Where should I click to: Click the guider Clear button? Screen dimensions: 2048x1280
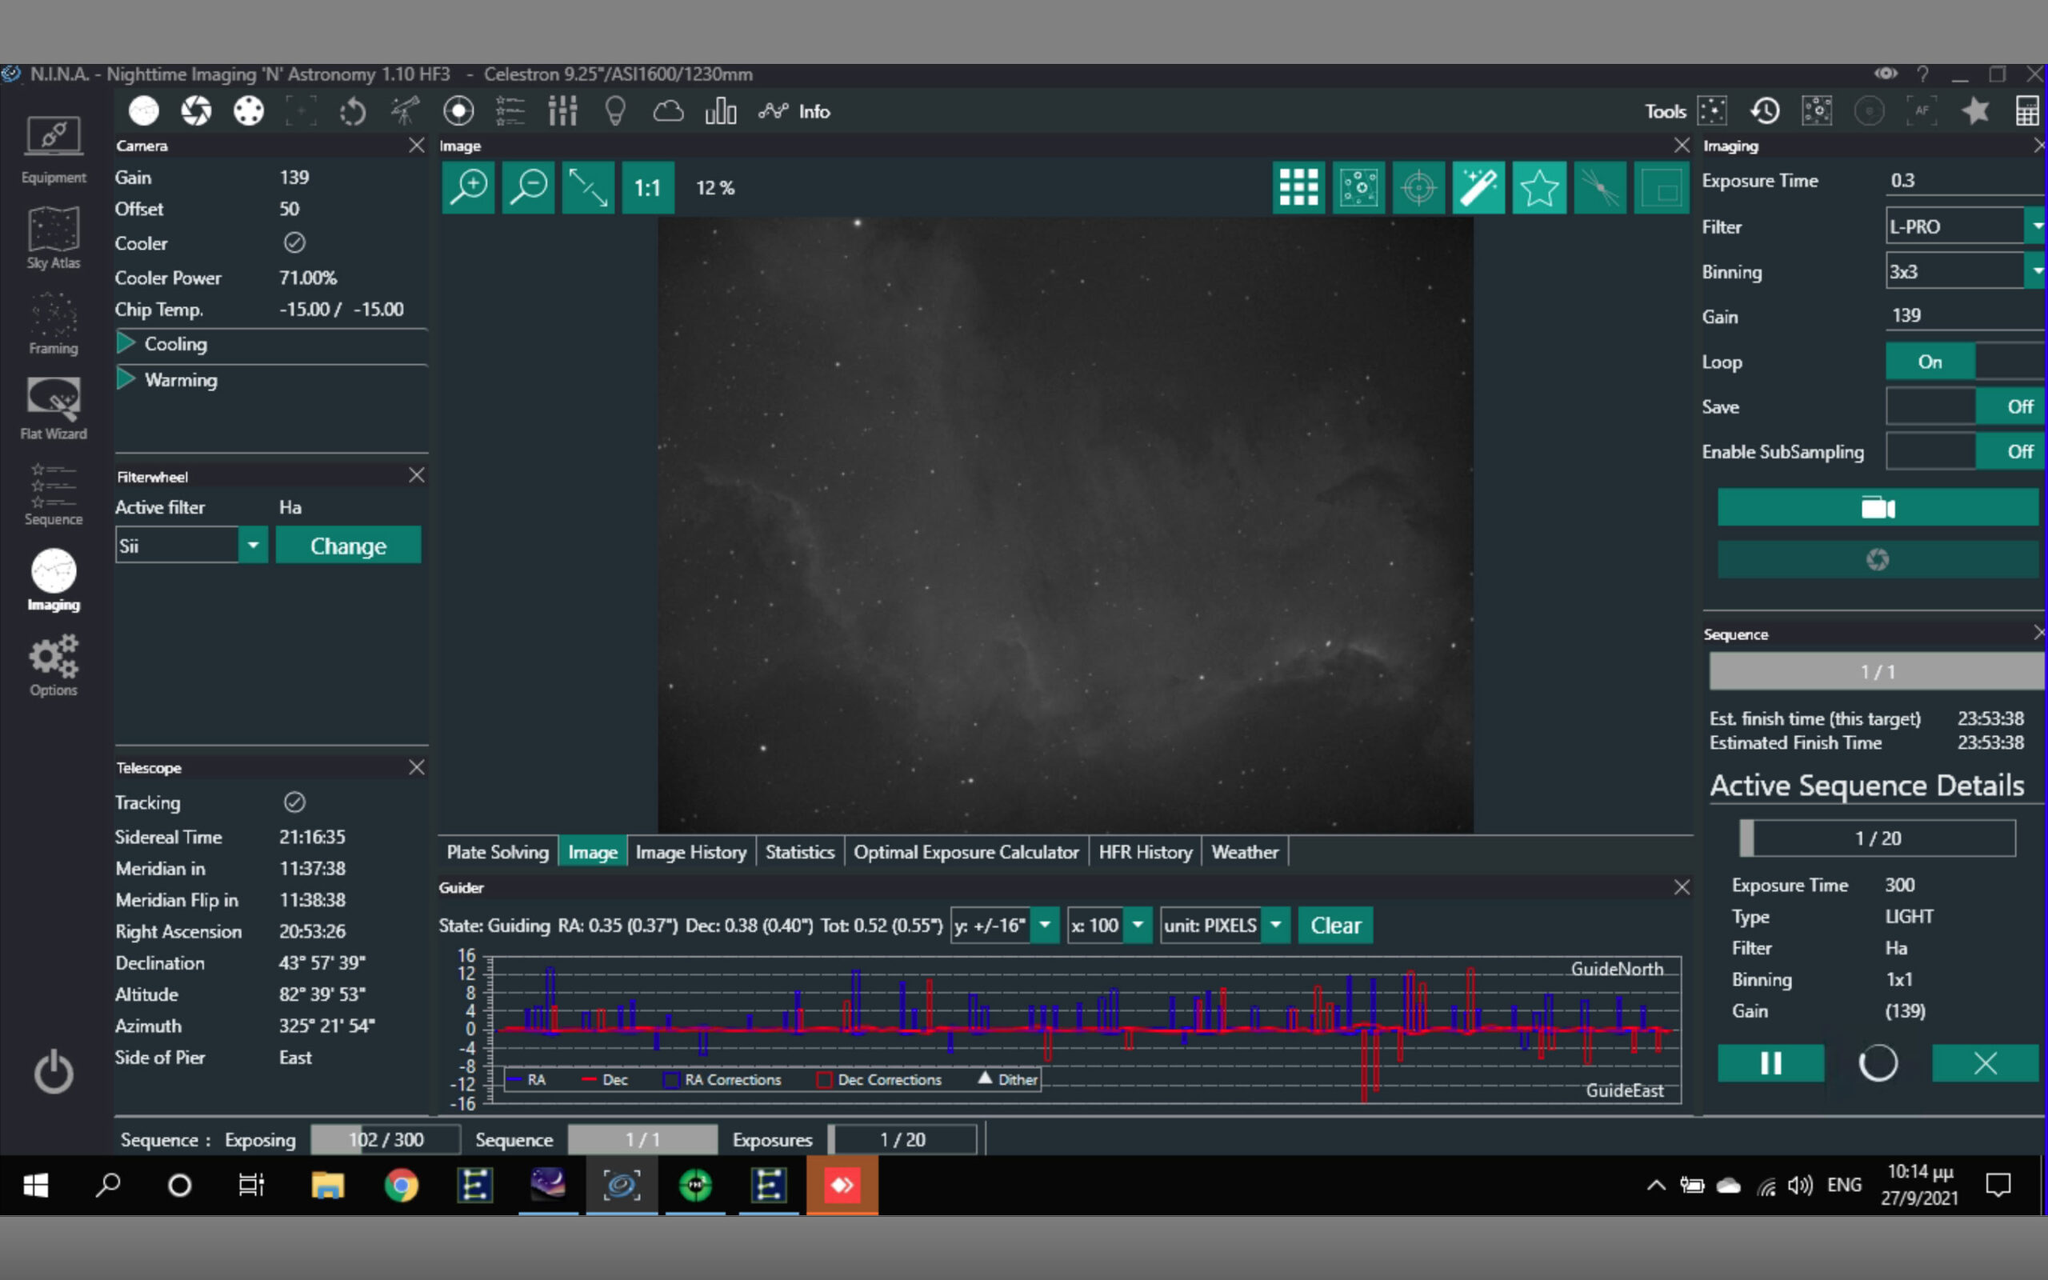pyautogui.click(x=1334, y=926)
